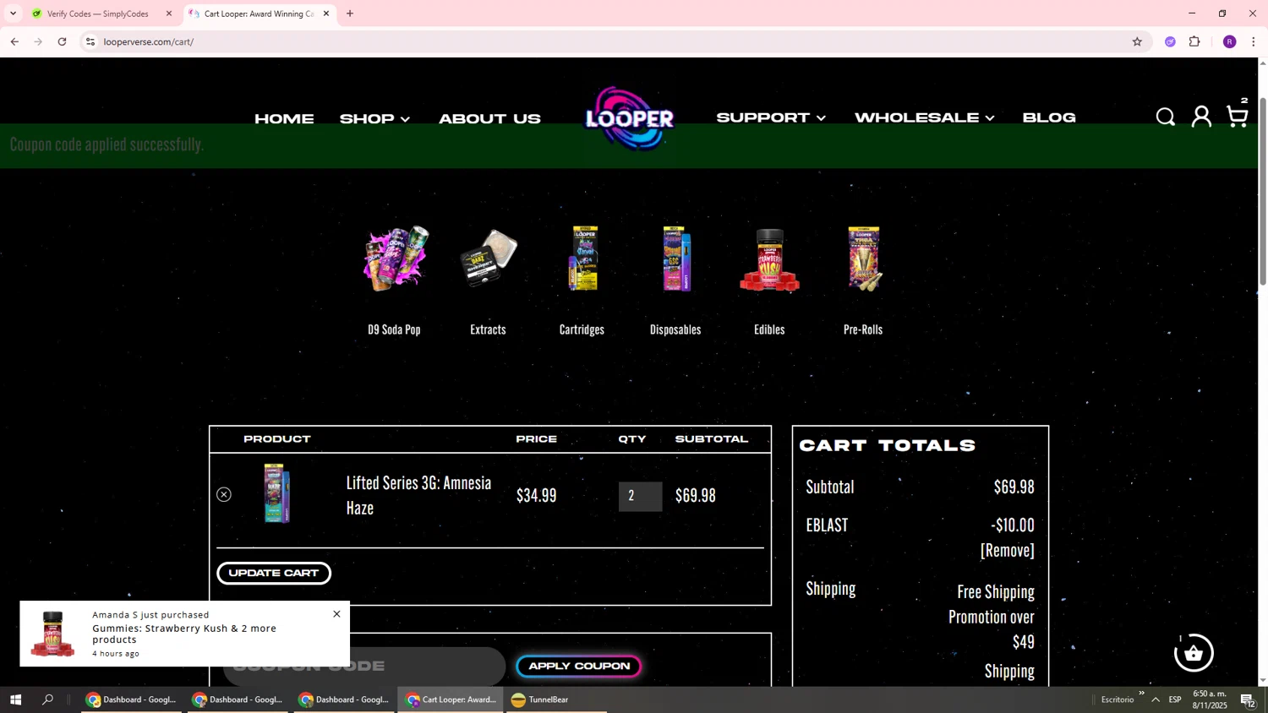This screenshot has width=1268, height=713.
Task: Remove Lifted Series 3G item from cart
Action: [x=224, y=495]
